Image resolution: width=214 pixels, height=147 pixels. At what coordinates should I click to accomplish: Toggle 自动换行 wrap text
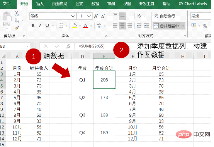pos(165,16)
